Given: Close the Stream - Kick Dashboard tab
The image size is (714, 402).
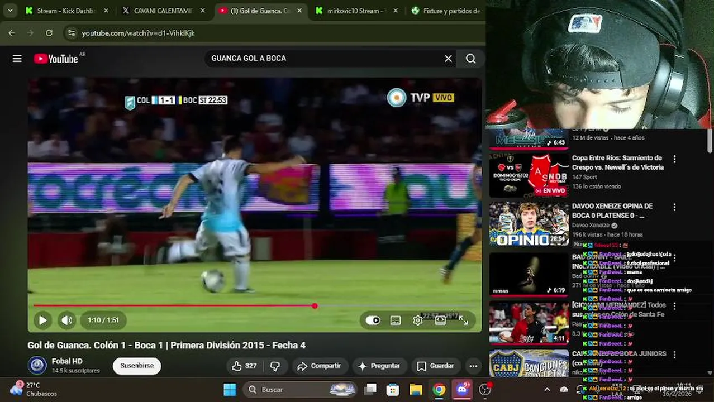Looking at the screenshot, I should tap(106, 11).
